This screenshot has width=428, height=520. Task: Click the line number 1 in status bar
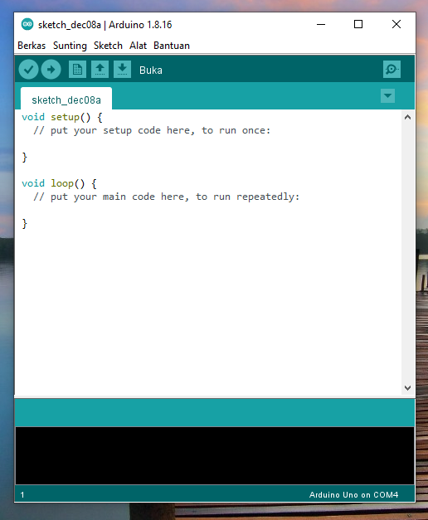pyautogui.click(x=22, y=495)
